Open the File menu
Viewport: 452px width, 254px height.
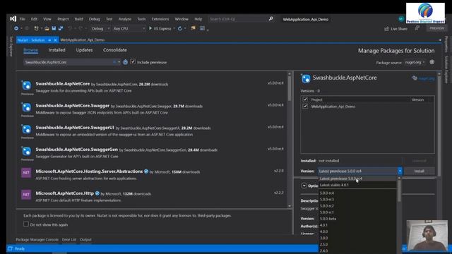coord(23,19)
